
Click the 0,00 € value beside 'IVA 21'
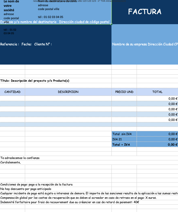coord(173,139)
